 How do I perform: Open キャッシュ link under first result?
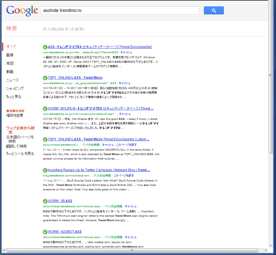click(x=126, y=52)
